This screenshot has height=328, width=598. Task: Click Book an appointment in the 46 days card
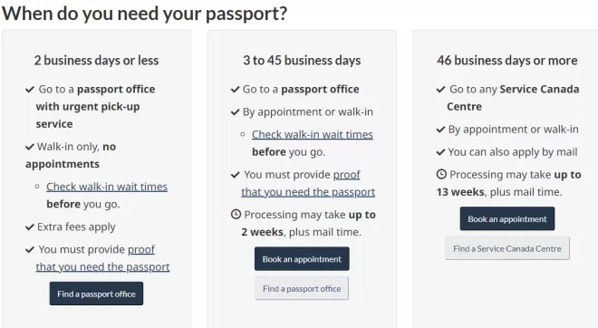click(507, 219)
